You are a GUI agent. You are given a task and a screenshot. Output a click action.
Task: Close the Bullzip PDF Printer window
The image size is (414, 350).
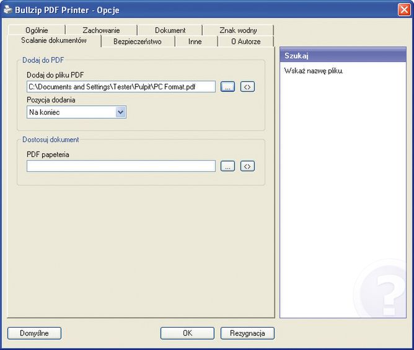pyautogui.click(x=404, y=10)
